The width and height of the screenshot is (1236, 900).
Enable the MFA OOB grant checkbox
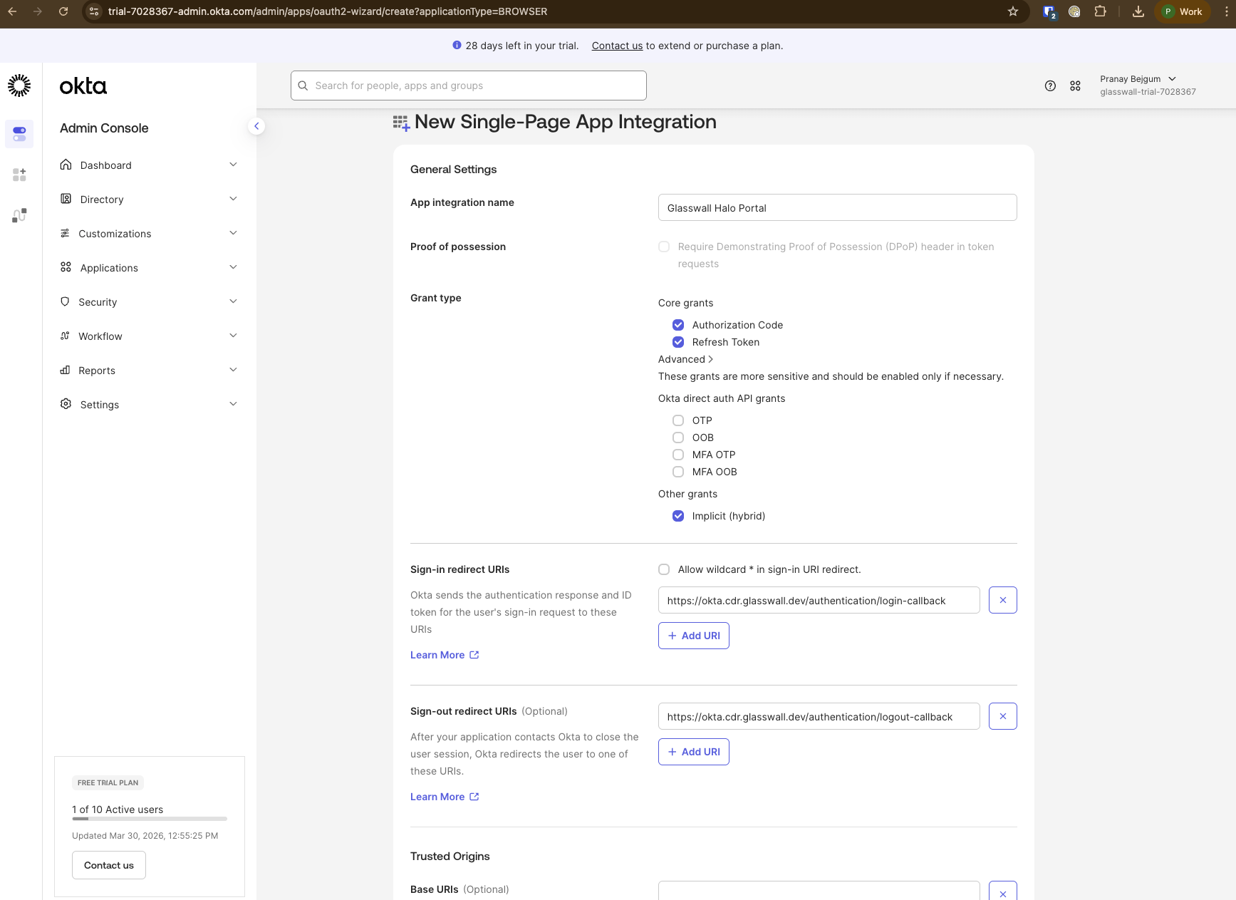[x=678, y=472]
